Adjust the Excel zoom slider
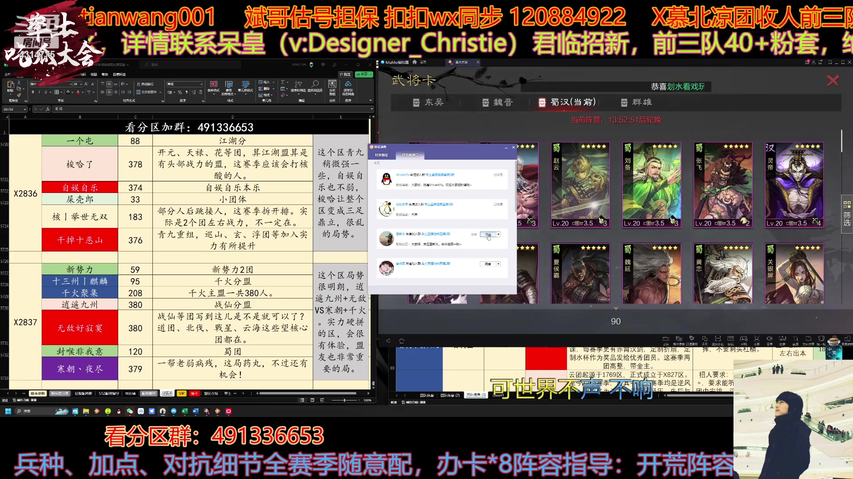The image size is (853, 479). point(344,400)
